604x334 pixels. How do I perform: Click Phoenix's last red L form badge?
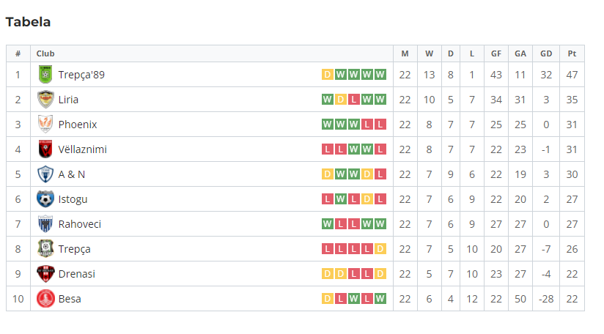(x=380, y=125)
